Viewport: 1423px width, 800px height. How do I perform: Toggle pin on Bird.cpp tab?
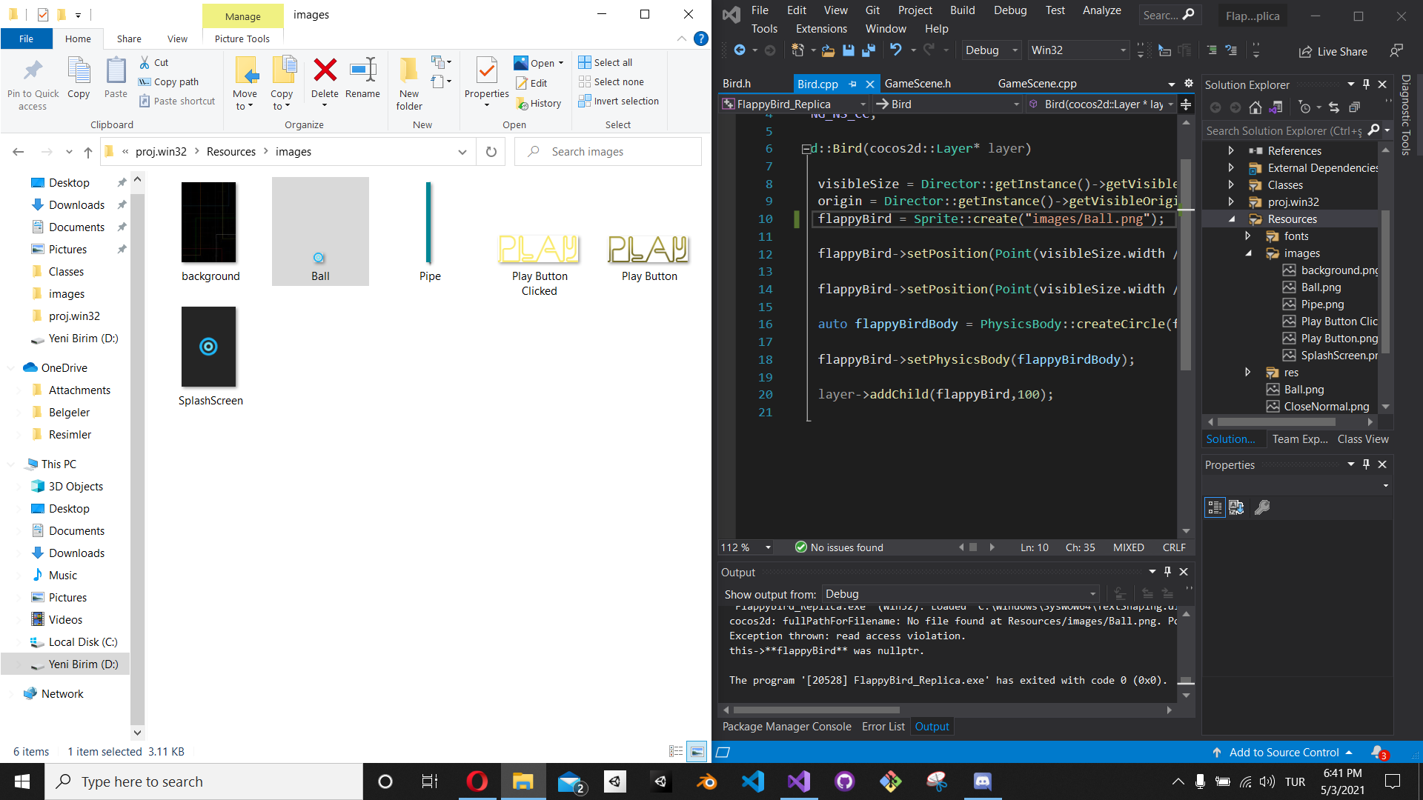point(853,84)
